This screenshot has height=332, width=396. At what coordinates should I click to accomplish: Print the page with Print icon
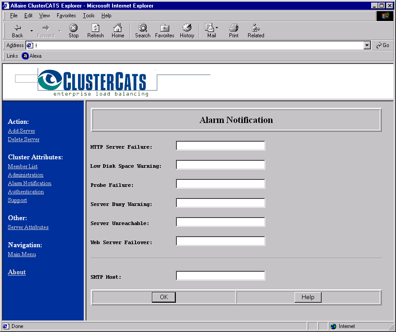[x=233, y=31]
